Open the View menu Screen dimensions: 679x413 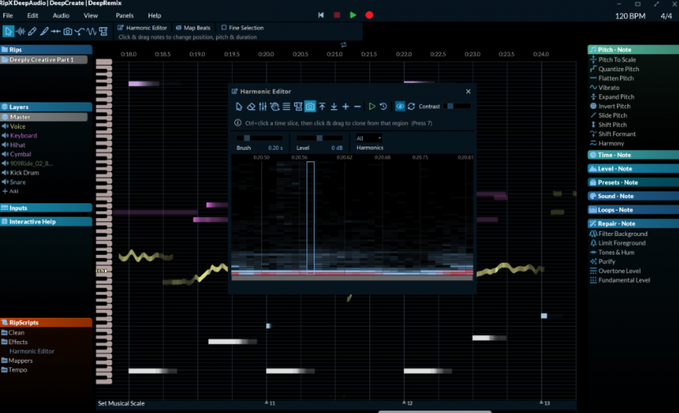pos(90,16)
